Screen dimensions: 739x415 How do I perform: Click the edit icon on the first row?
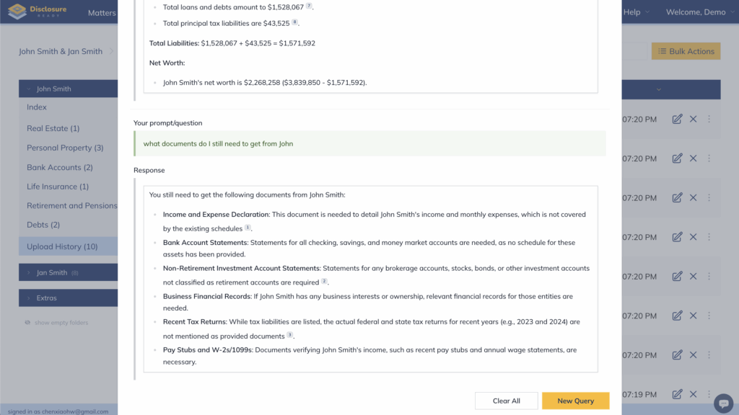point(677,119)
